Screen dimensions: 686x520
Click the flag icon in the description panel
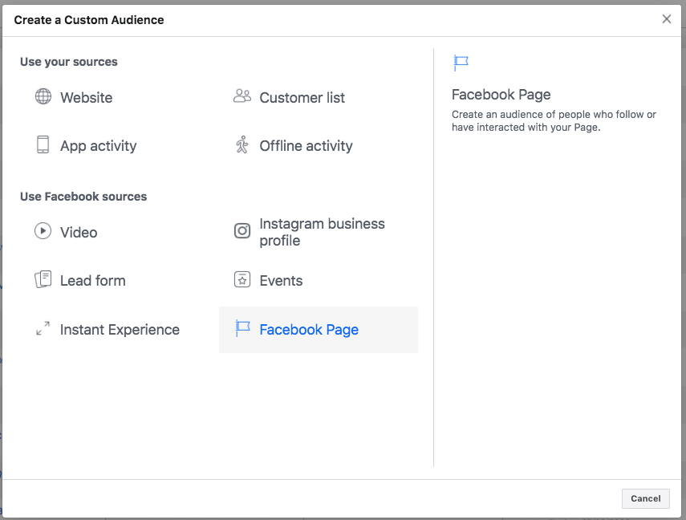point(461,63)
